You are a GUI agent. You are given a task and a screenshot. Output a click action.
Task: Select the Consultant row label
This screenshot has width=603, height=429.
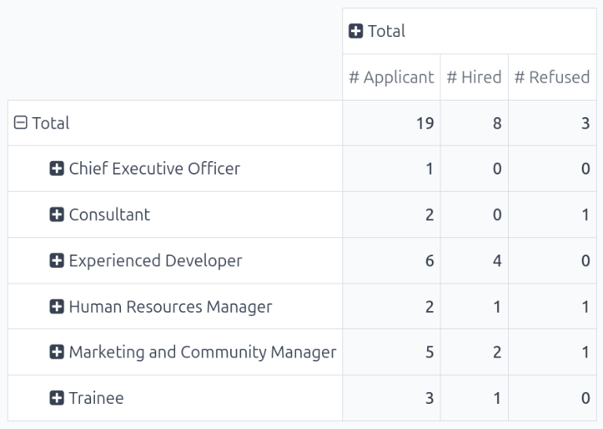pyautogui.click(x=109, y=215)
